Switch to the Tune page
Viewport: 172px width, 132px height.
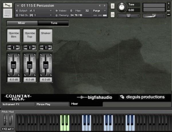(x=53, y=23)
